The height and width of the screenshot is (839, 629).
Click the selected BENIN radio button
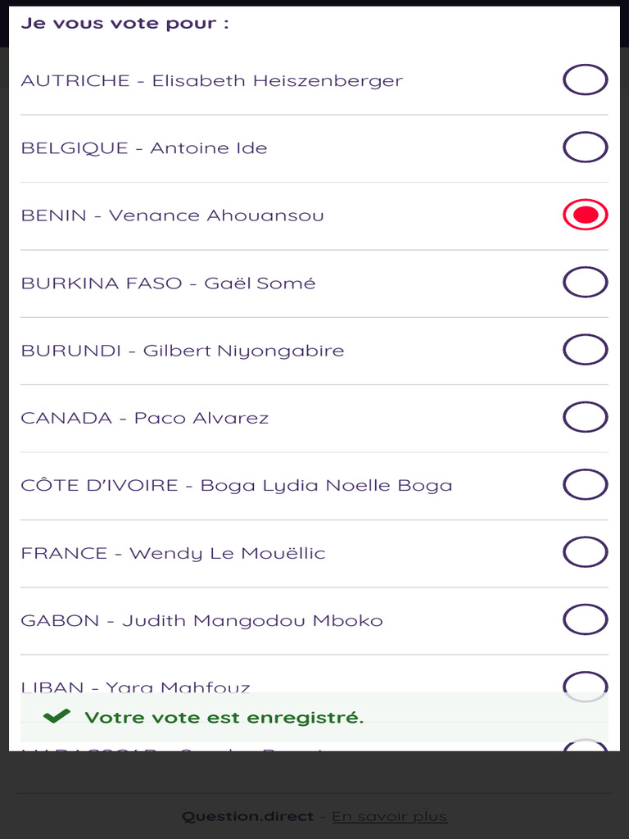pos(585,215)
